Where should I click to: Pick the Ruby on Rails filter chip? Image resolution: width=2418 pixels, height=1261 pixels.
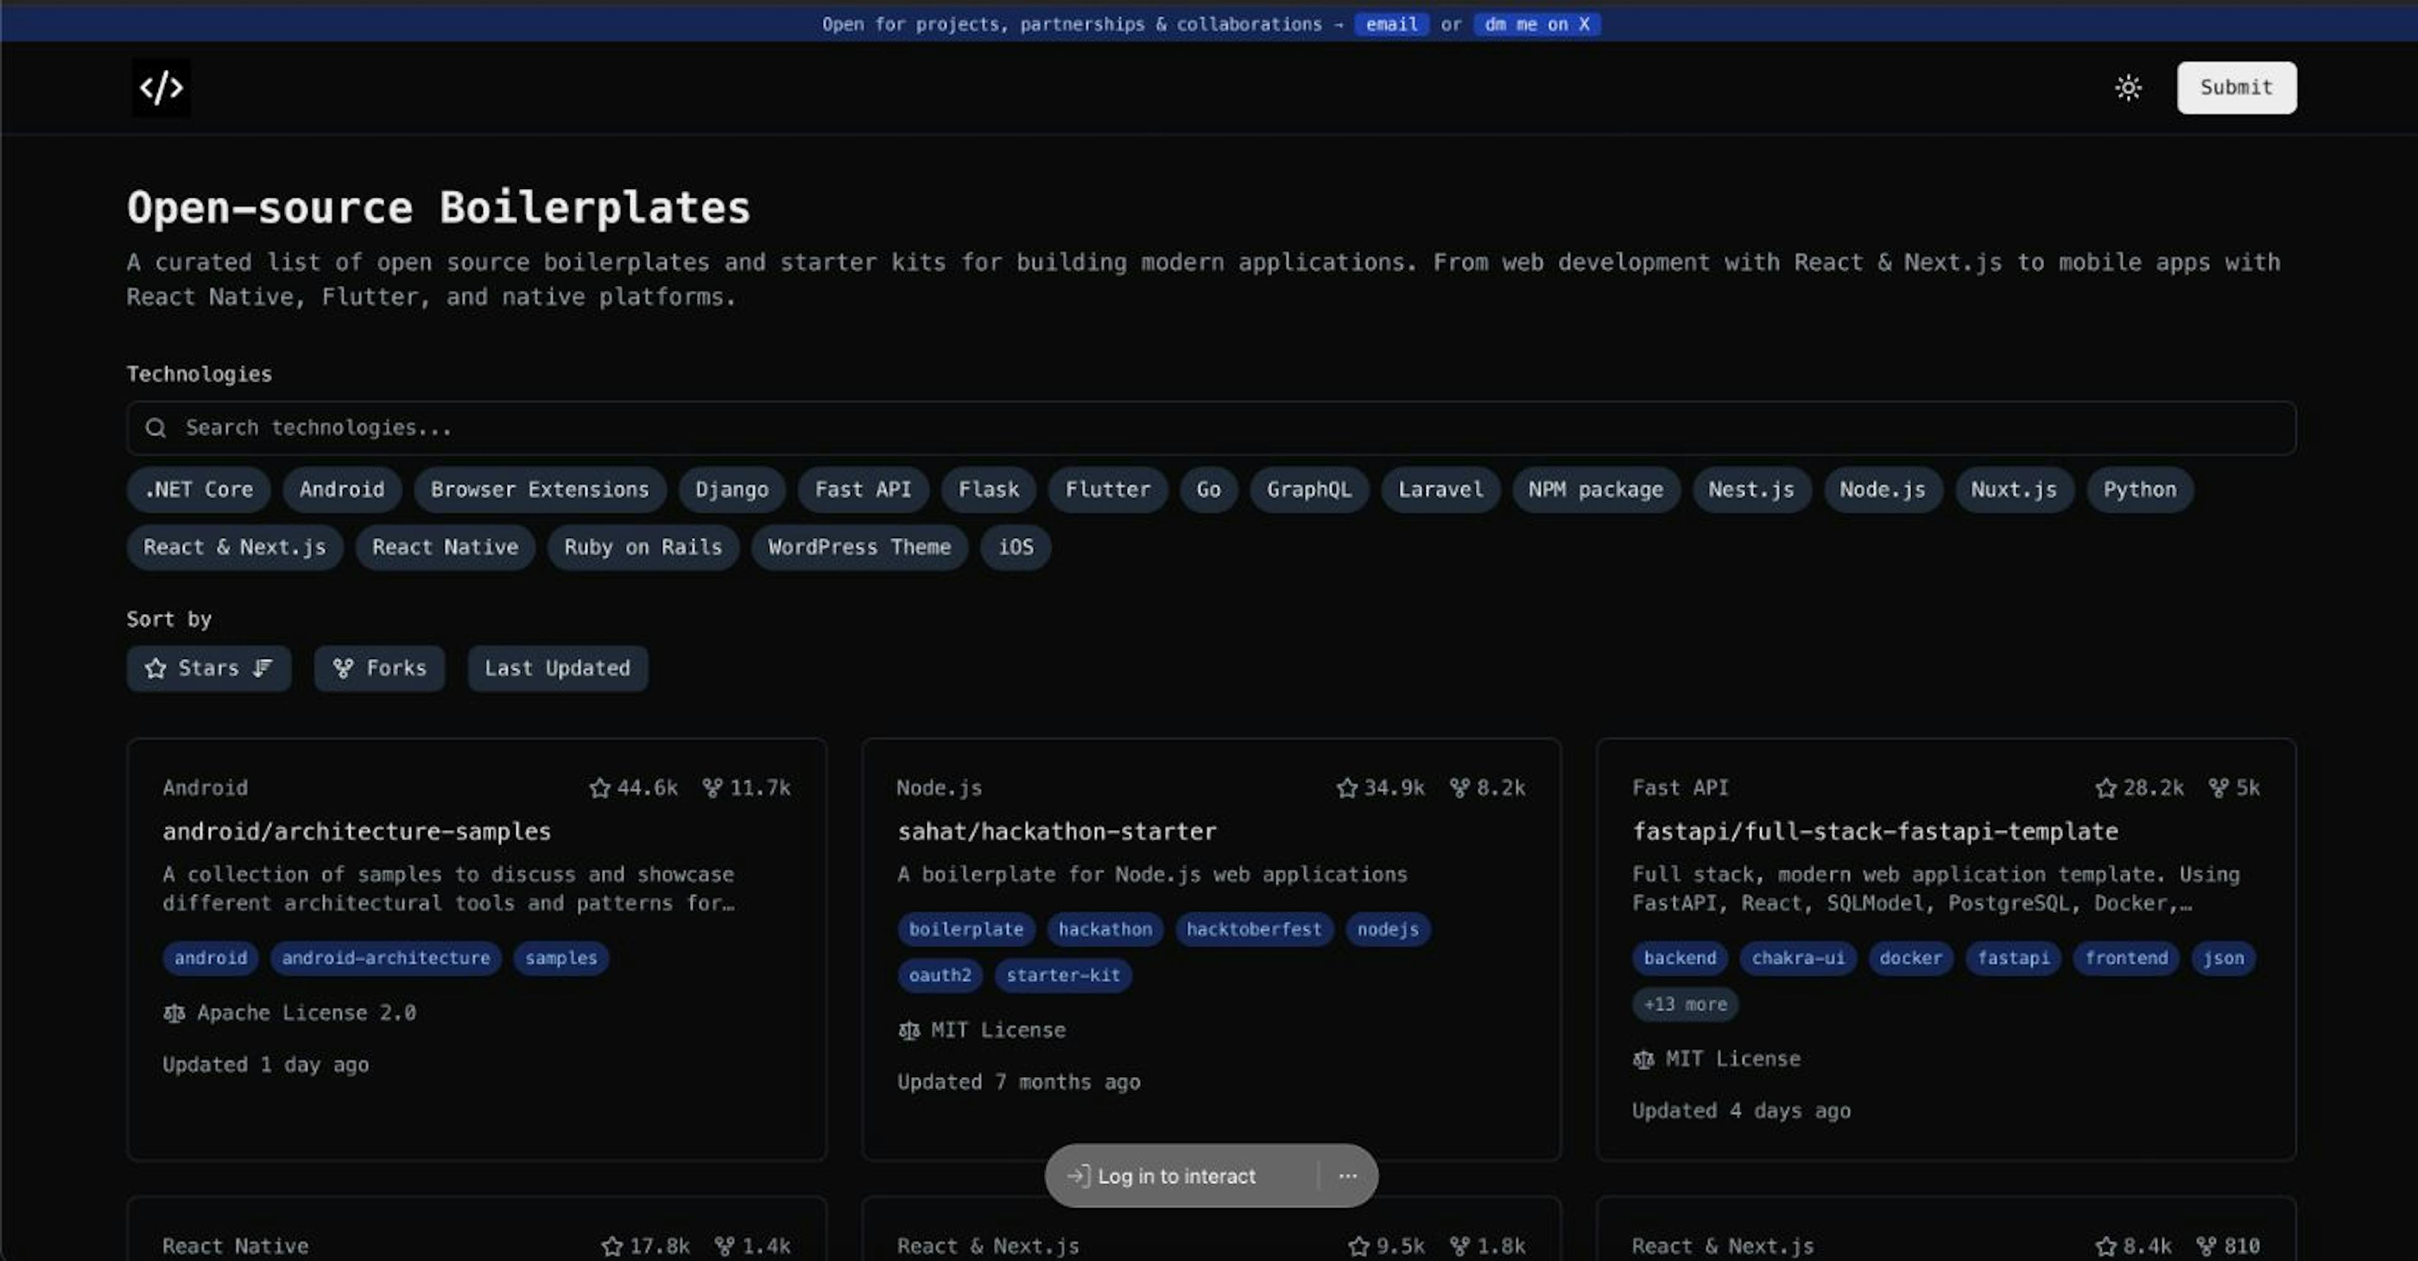click(x=643, y=547)
